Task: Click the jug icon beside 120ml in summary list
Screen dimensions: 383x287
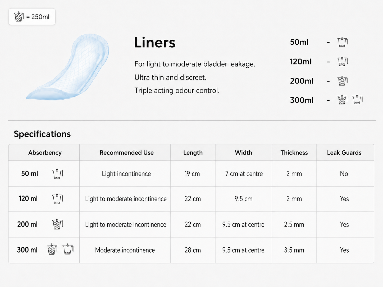Action: (343, 61)
